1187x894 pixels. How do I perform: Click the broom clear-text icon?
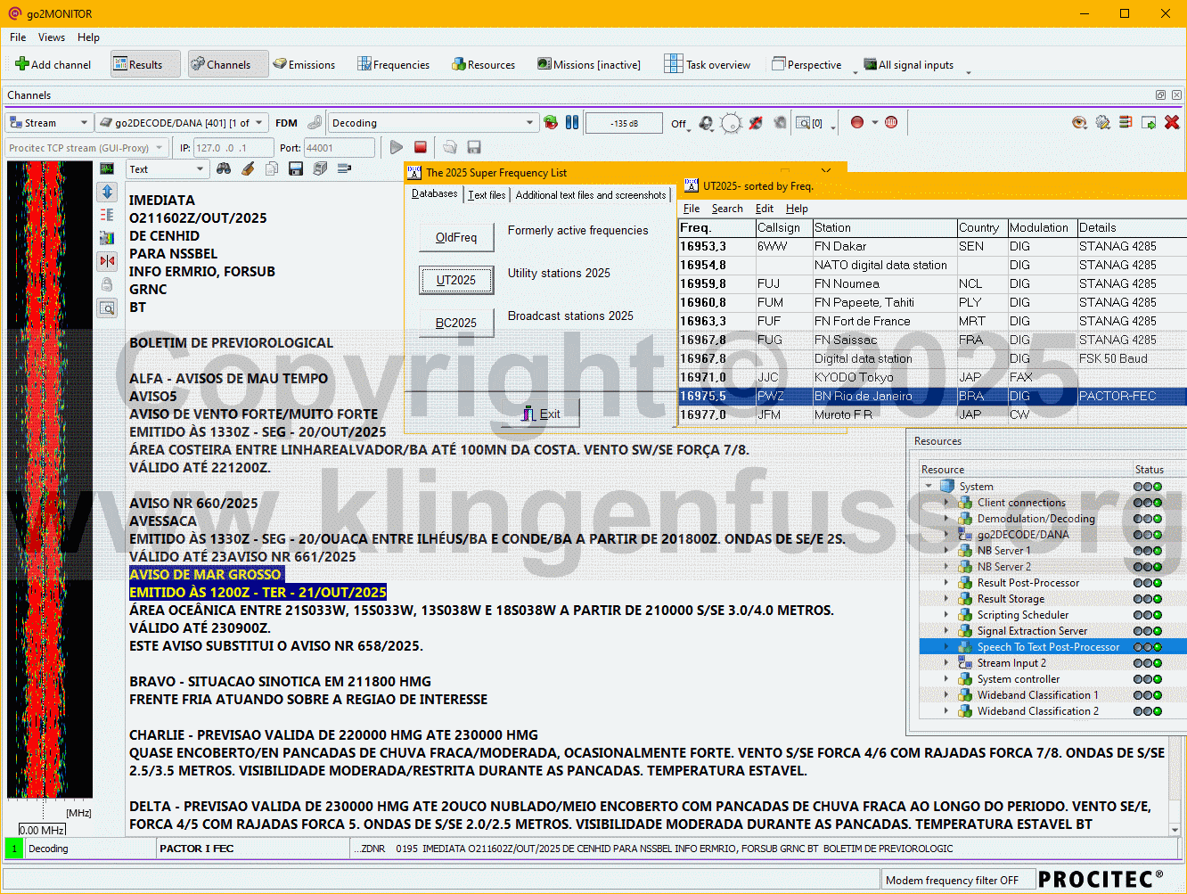tap(248, 168)
